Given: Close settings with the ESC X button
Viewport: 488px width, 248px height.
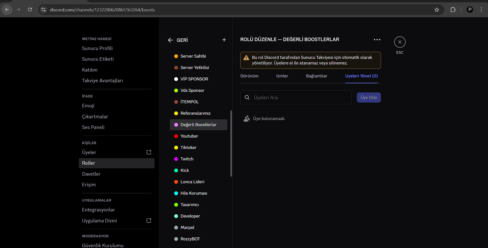Looking at the screenshot, I should coord(400,42).
